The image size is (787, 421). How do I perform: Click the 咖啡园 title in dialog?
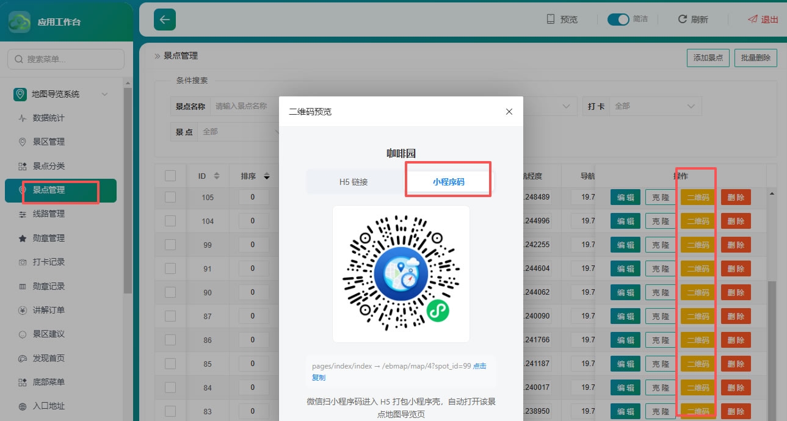click(401, 153)
